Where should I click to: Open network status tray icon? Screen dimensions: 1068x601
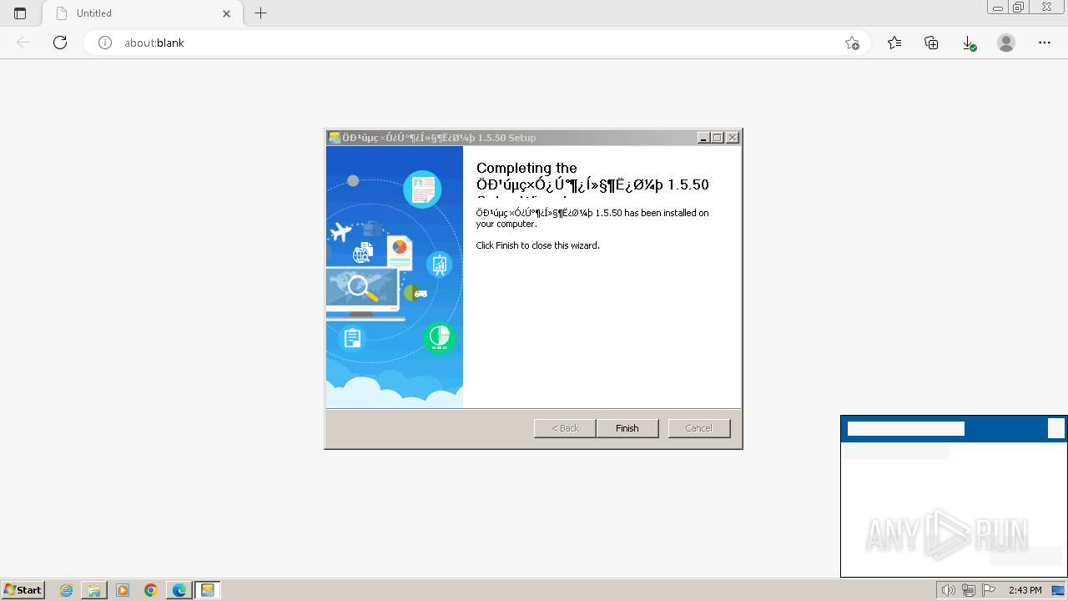pos(968,590)
